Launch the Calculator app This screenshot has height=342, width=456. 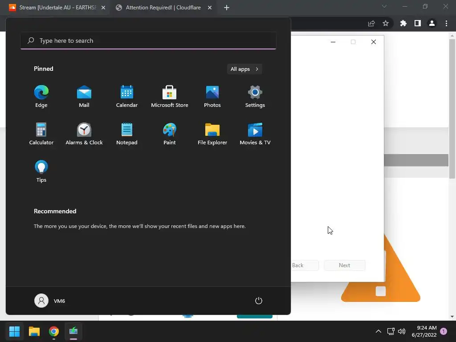point(41,134)
